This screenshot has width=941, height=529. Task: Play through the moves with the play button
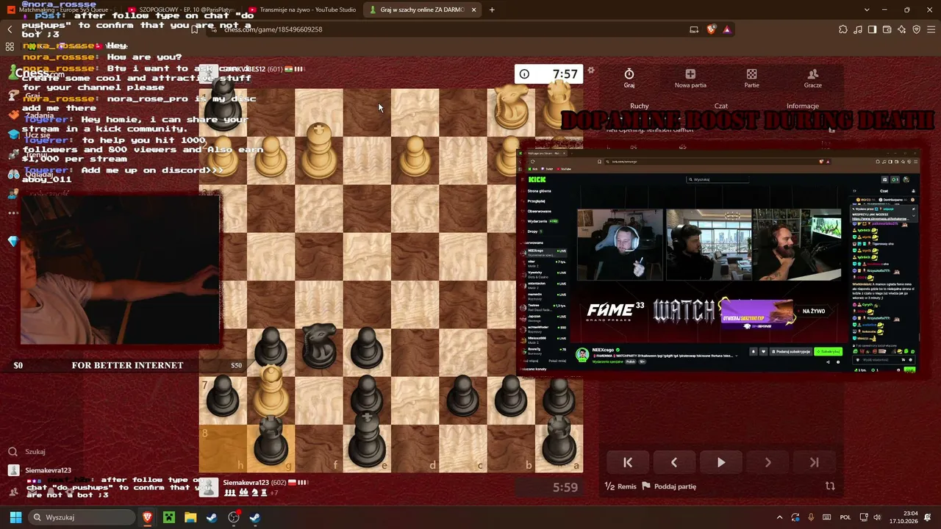coord(721,462)
